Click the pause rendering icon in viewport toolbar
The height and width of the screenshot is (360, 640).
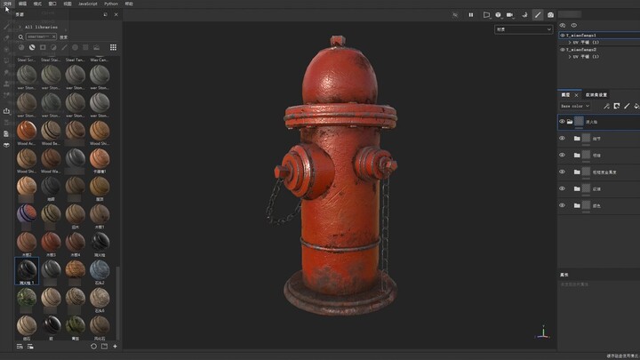pyautogui.click(x=471, y=15)
